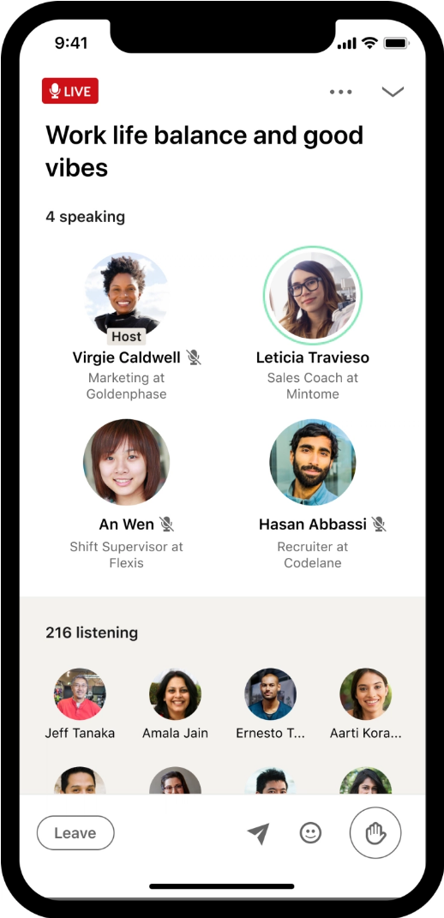
Task: Open listener Amala Jain's profile
Action: pos(175,694)
